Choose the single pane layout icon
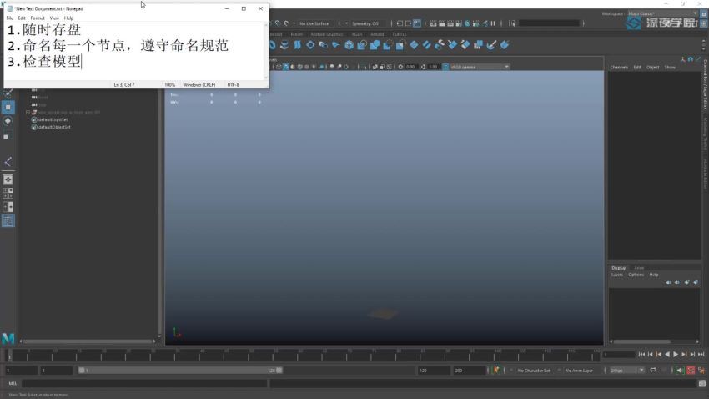 [x=8, y=179]
